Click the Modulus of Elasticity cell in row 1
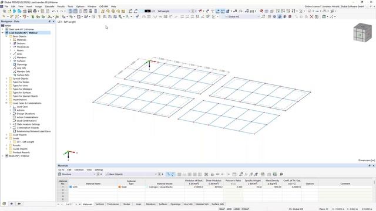Screen dimensions: 376x211 pyautogui.click(x=194, y=187)
